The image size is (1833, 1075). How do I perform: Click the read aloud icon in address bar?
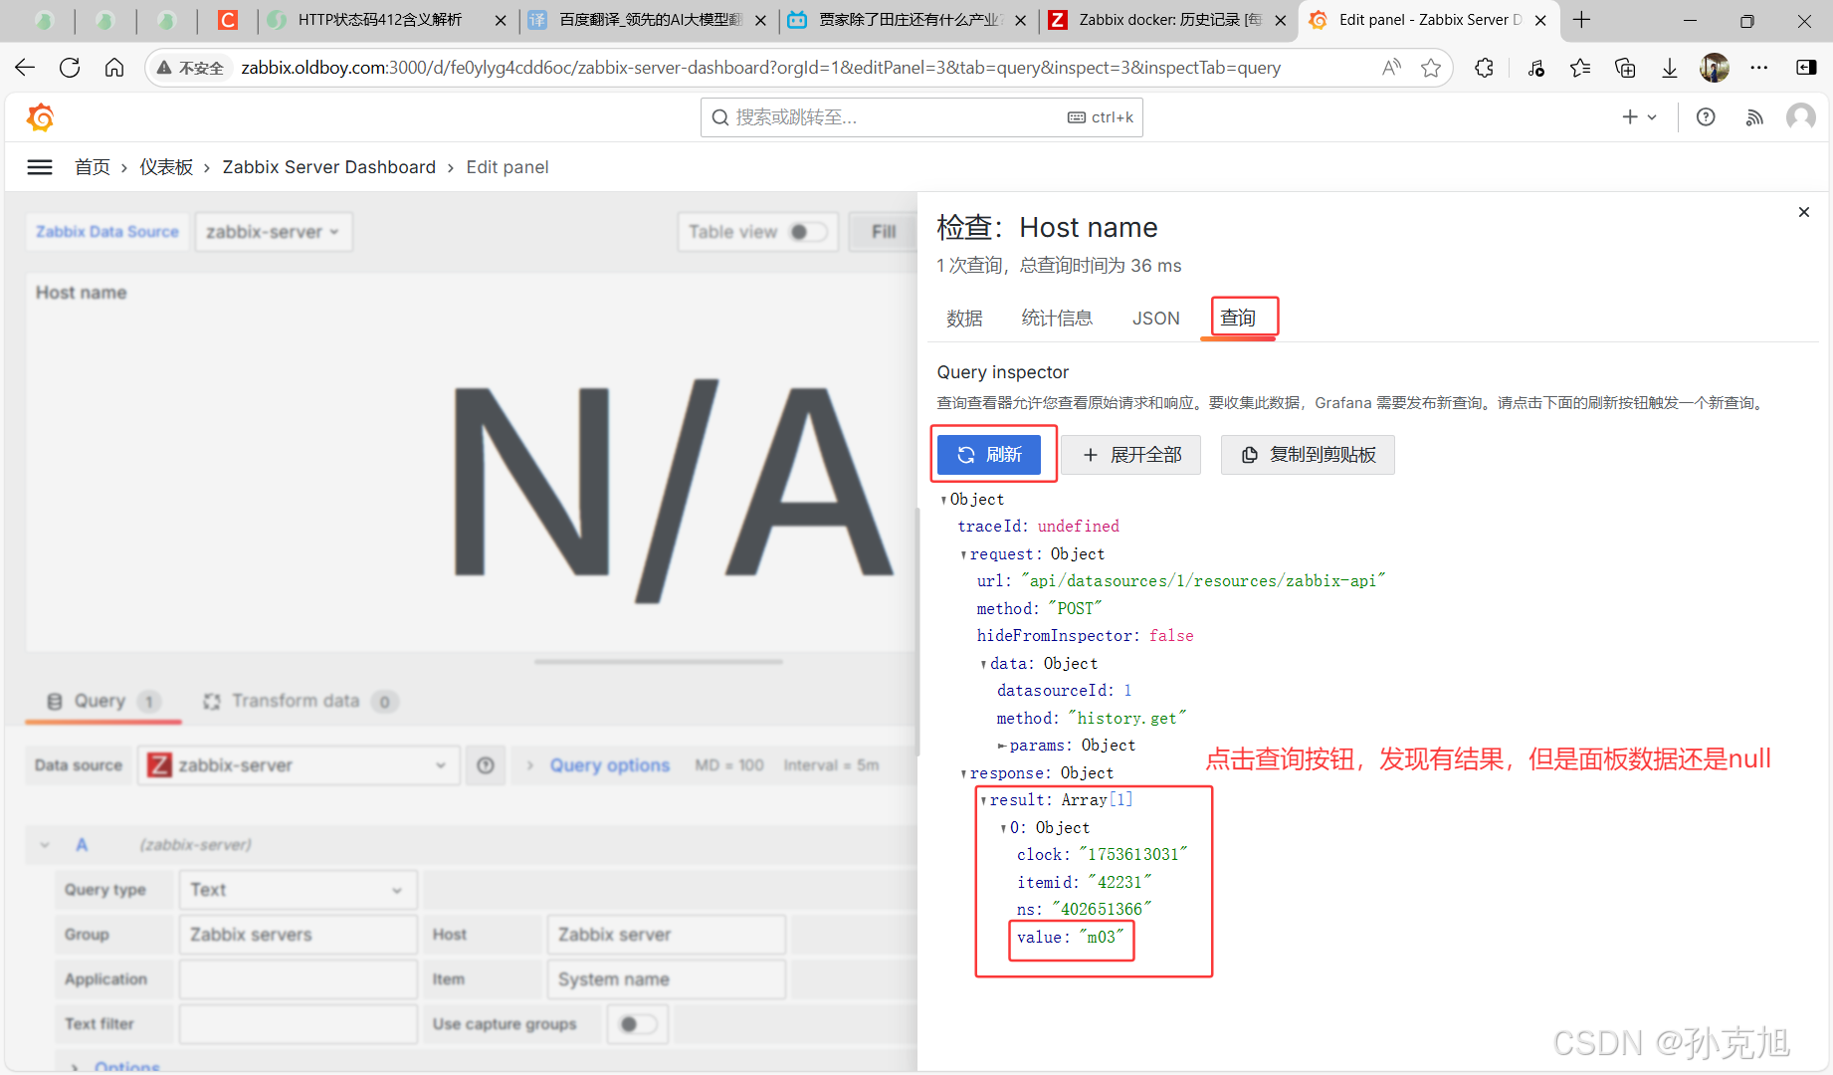click(1391, 68)
